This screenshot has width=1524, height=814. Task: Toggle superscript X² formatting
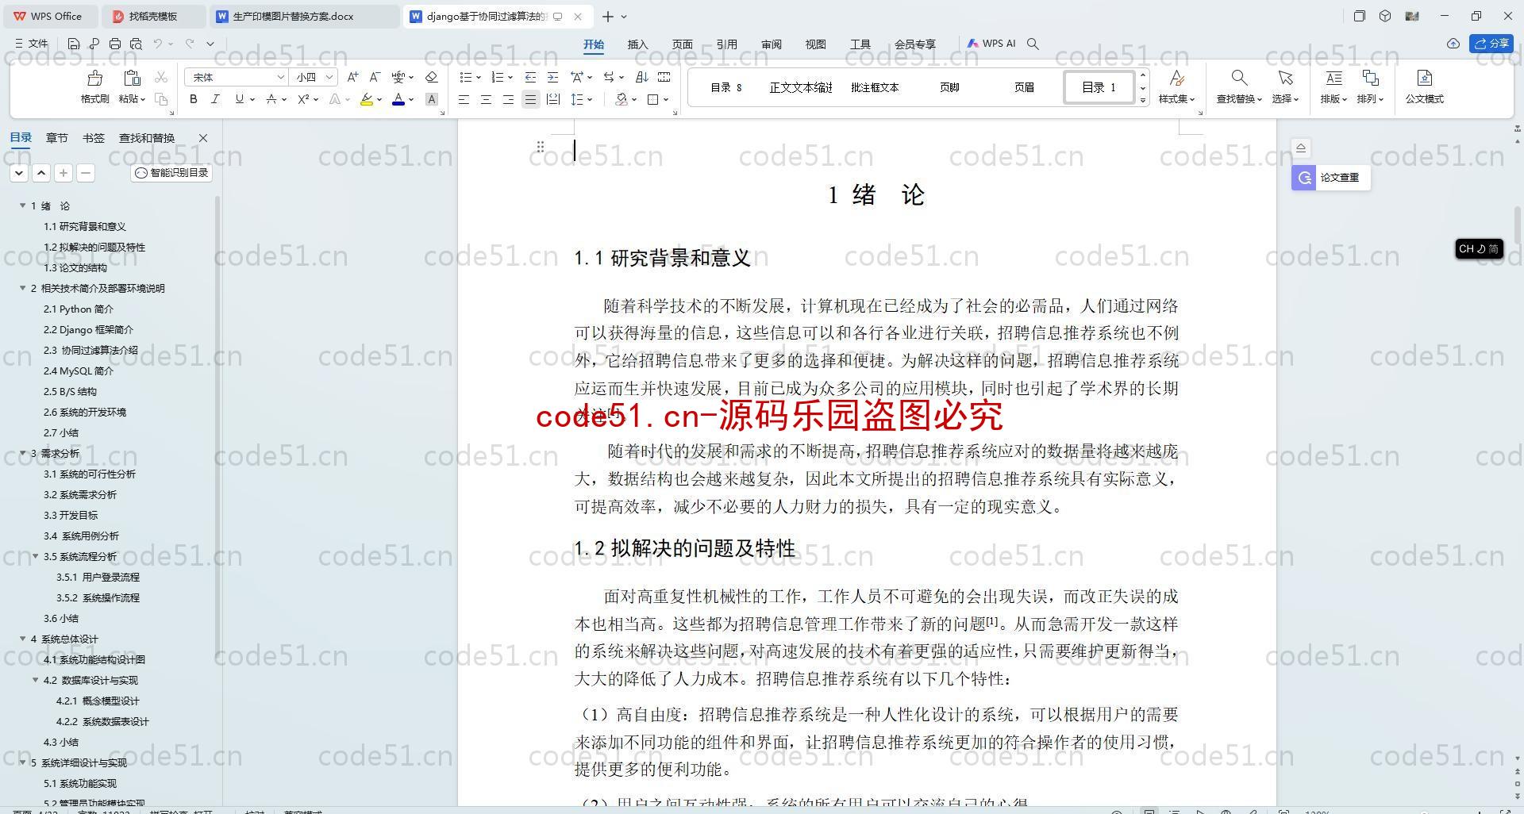point(303,99)
